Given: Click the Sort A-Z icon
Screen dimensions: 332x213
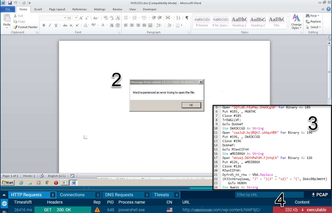Looking at the screenshot, I should (x=178, y=18).
